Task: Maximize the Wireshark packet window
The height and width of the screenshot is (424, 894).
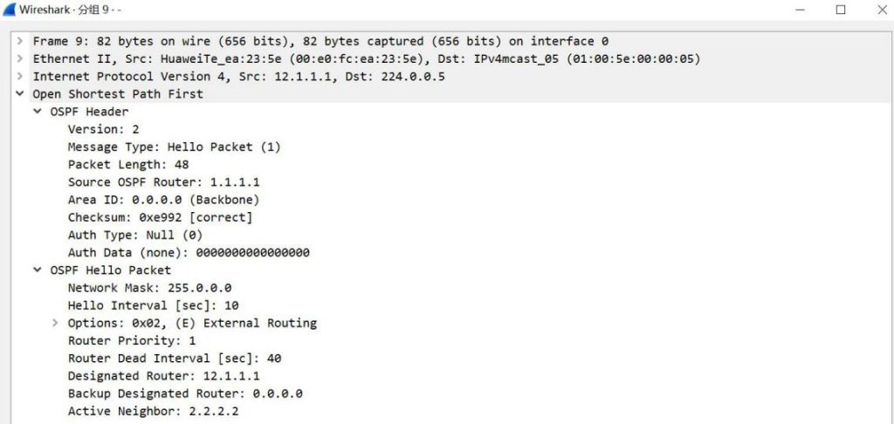Action: pos(841,10)
